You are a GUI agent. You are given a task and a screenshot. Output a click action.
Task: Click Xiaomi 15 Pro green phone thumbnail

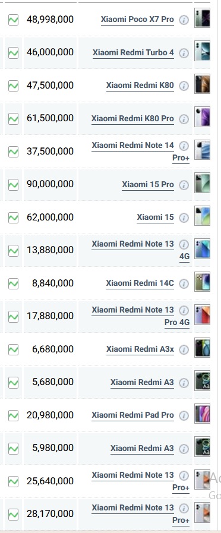click(203, 183)
